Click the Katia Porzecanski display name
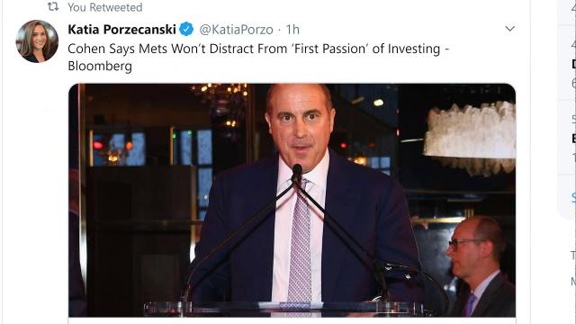The height and width of the screenshot is (324, 576). (x=121, y=30)
